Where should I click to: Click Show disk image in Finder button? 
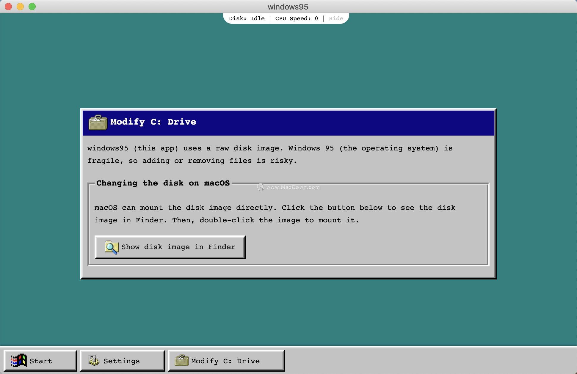[x=170, y=247]
